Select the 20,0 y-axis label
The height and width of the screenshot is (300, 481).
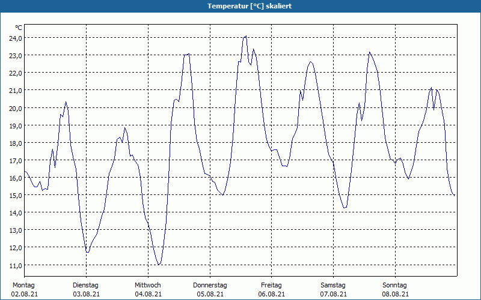[15, 108]
